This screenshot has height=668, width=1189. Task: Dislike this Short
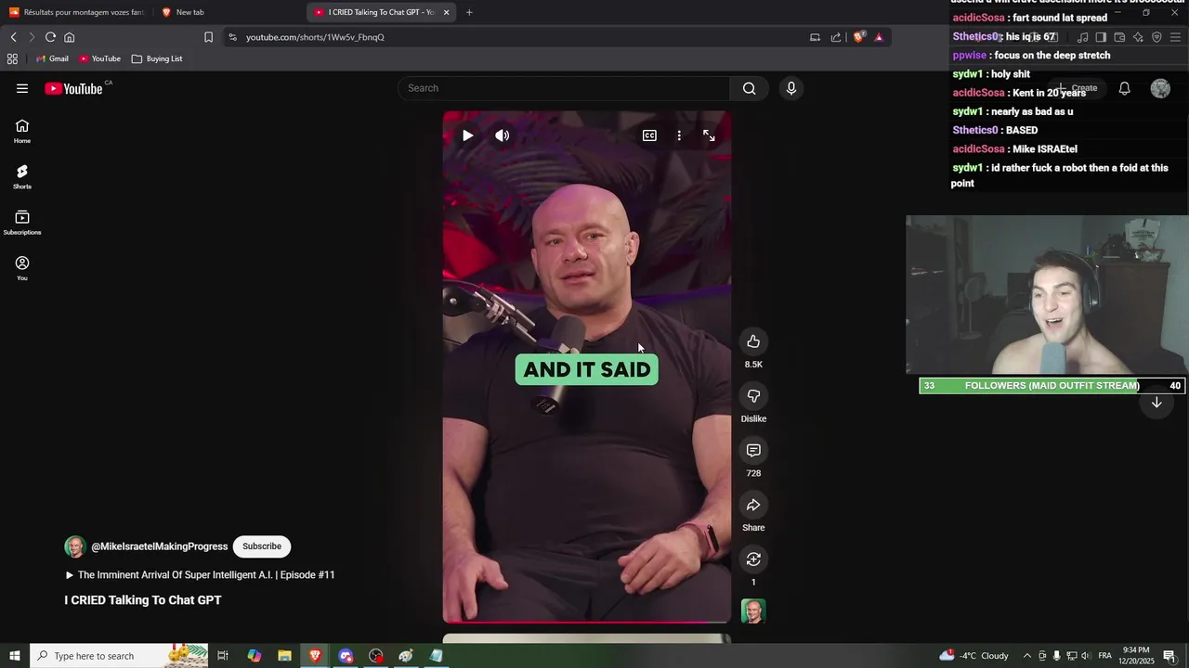[753, 396]
